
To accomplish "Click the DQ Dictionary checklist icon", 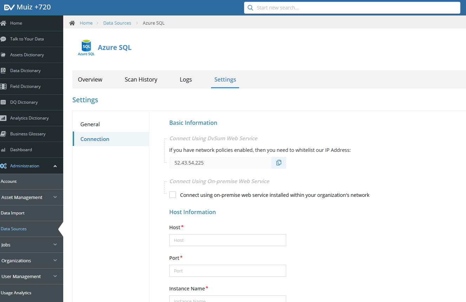I will pyautogui.click(x=4, y=102).
